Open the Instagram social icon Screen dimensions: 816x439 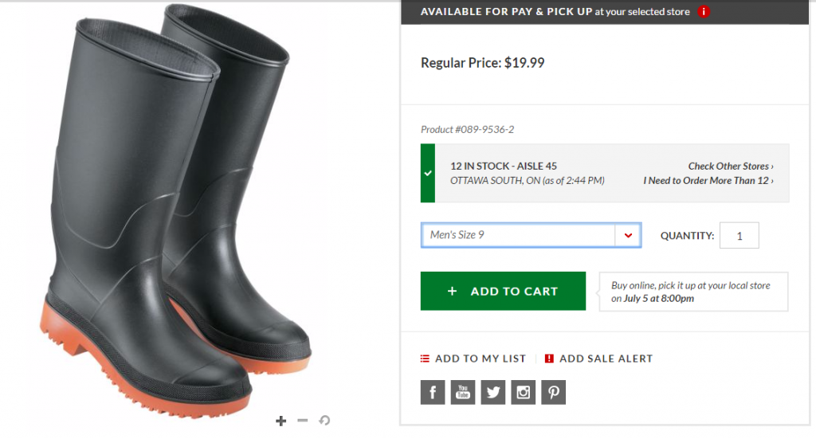tap(524, 391)
